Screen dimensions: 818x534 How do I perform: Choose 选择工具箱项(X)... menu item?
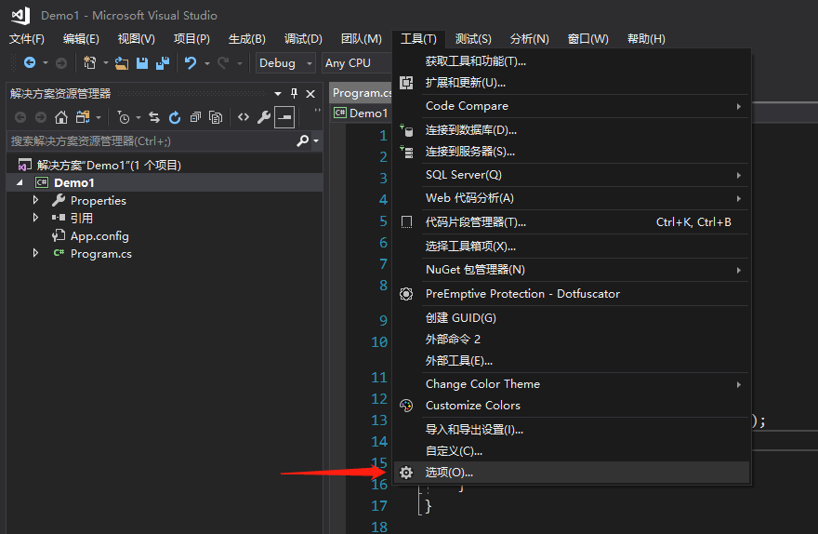pyautogui.click(x=572, y=247)
